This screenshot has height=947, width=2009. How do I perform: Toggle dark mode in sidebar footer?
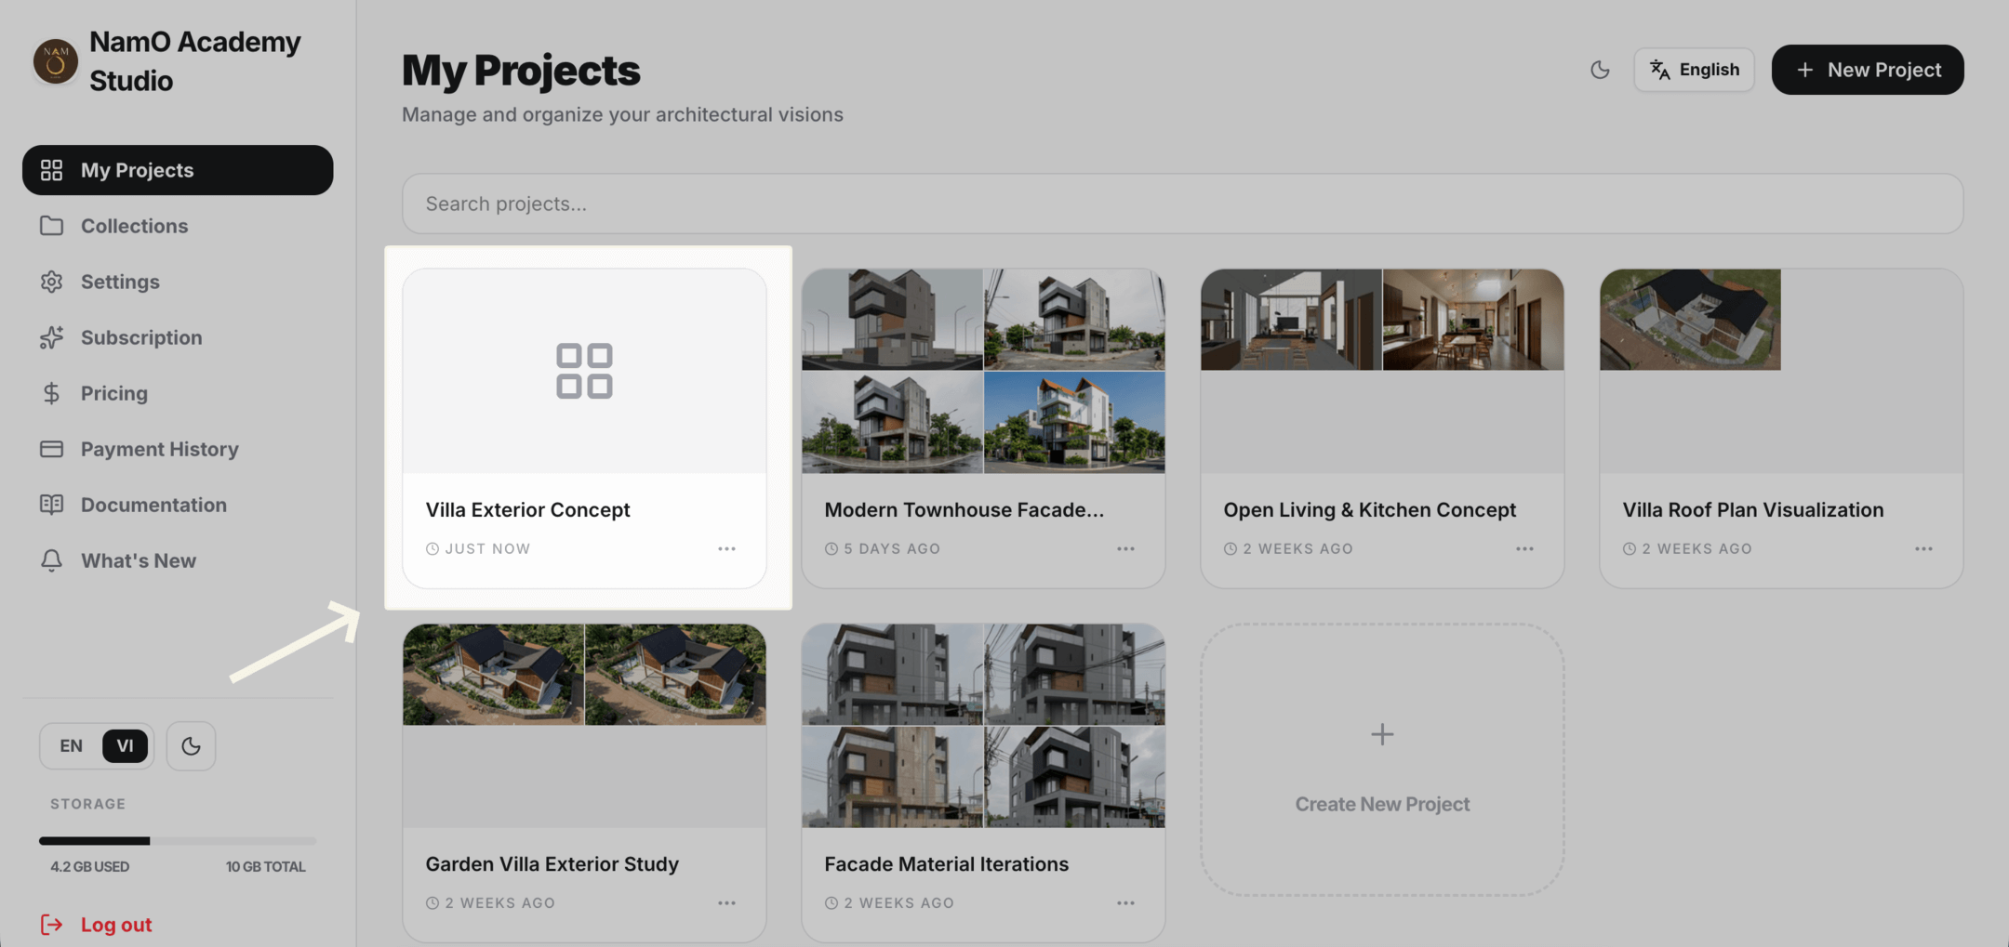191,746
